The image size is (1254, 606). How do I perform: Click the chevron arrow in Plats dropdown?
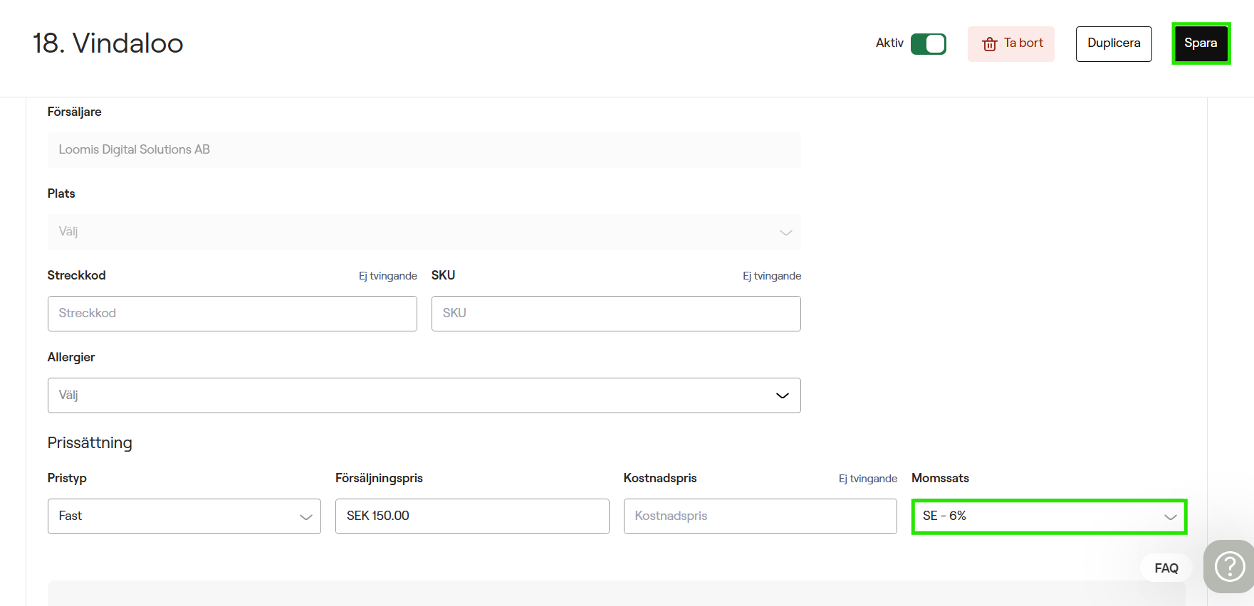(x=785, y=233)
